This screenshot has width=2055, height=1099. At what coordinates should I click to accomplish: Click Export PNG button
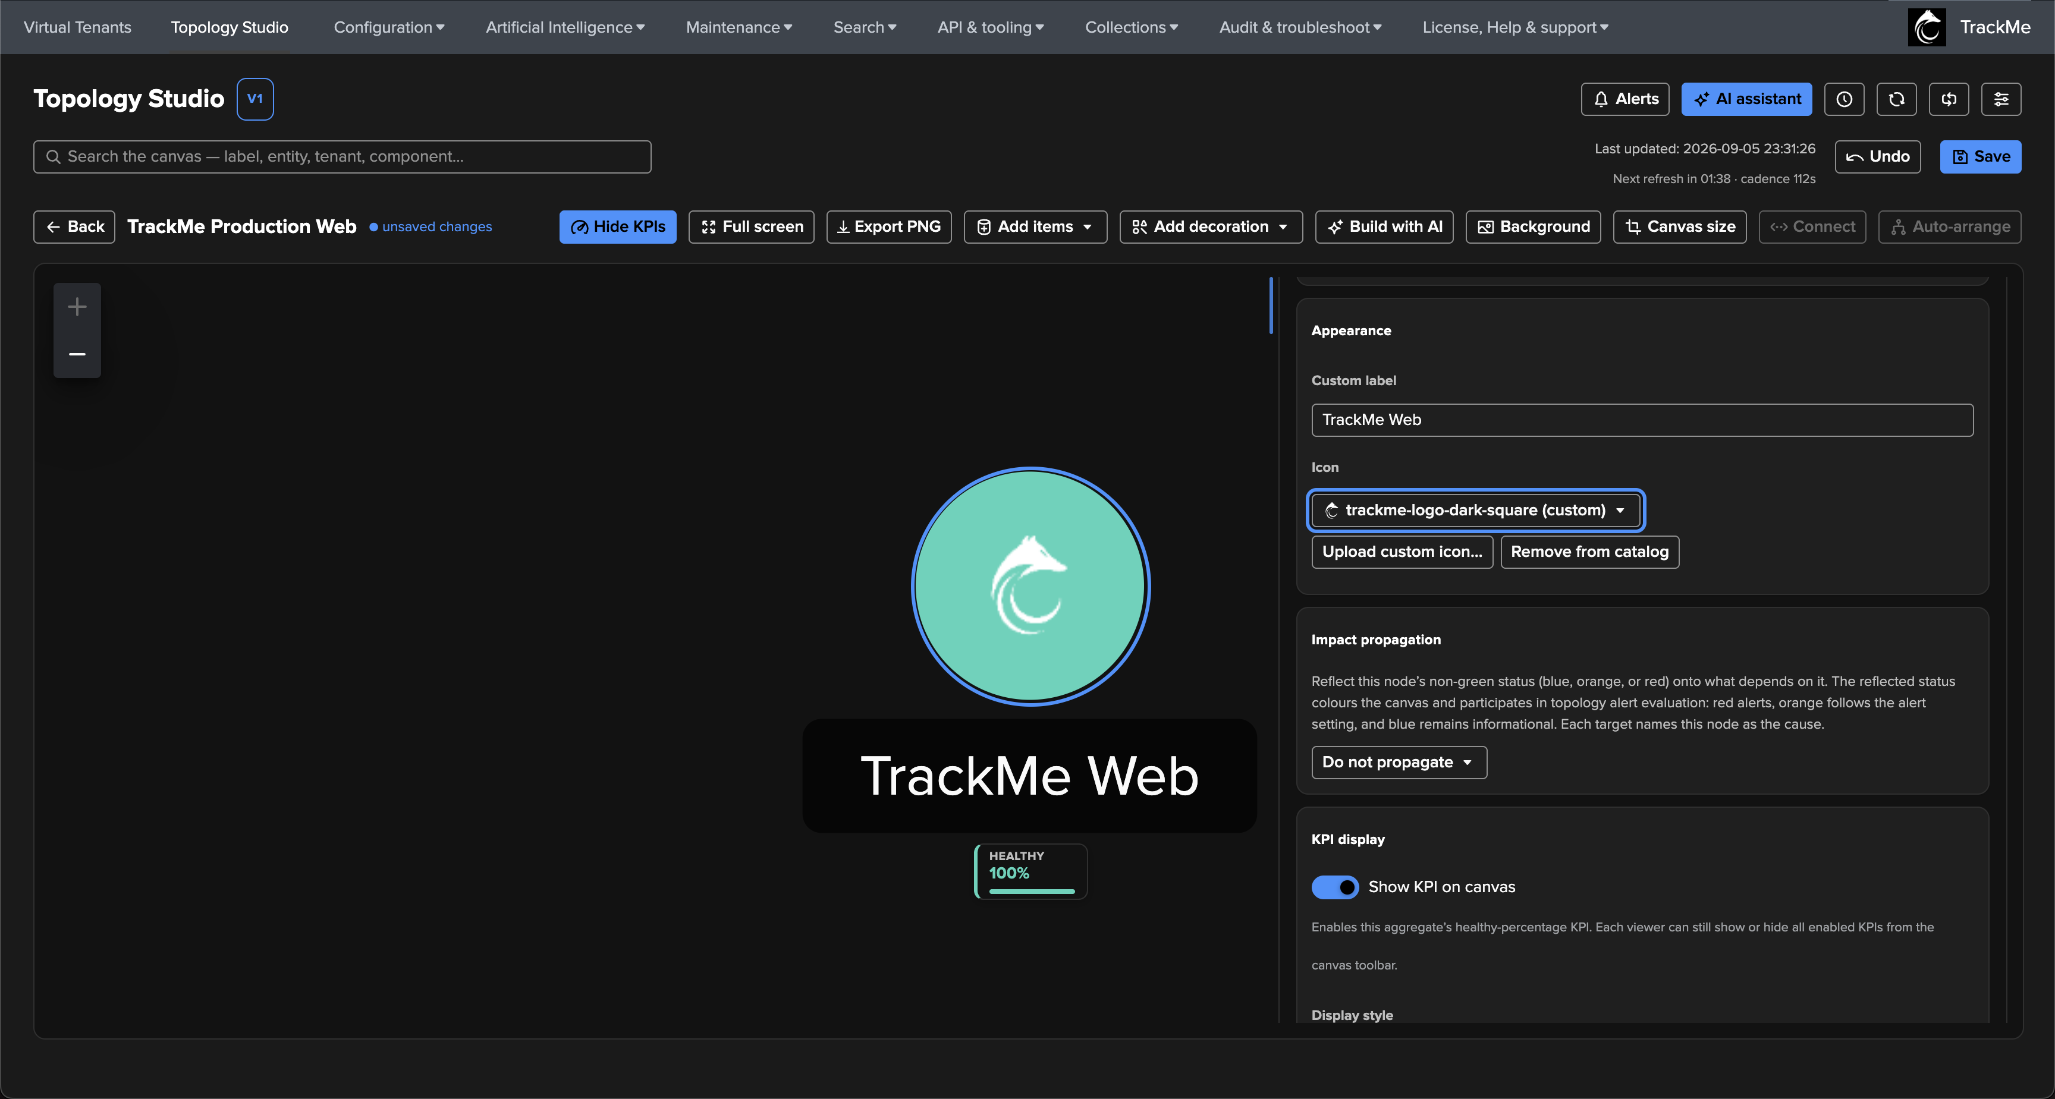pos(889,226)
